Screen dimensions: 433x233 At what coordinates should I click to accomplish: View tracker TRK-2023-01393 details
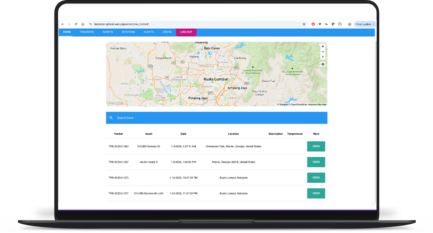316,147
